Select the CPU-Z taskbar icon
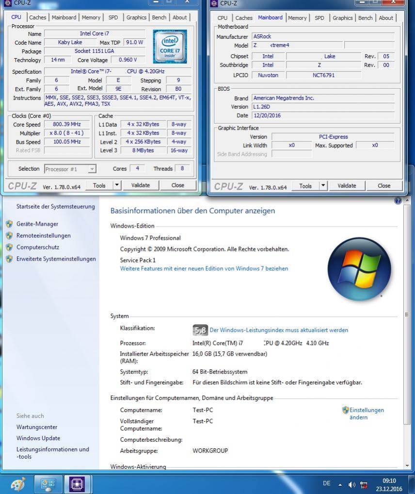The width and height of the screenshot is (415, 494). (x=78, y=484)
